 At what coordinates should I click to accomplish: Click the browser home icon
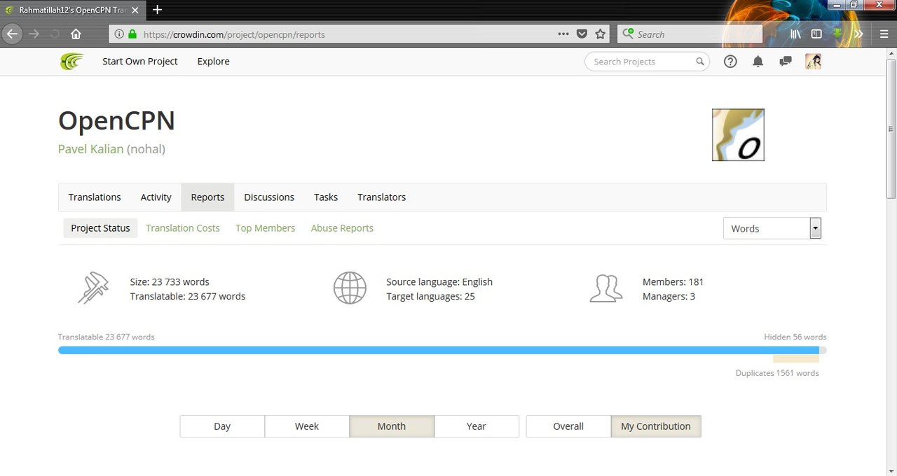pyautogui.click(x=76, y=34)
